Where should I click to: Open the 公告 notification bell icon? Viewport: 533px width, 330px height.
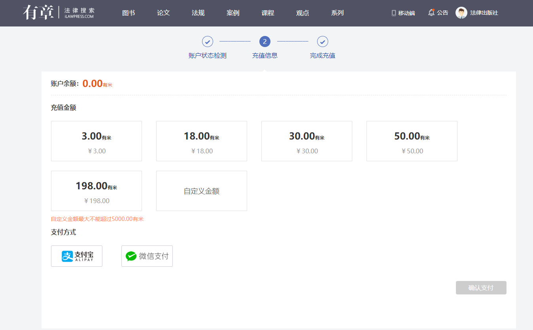(431, 13)
